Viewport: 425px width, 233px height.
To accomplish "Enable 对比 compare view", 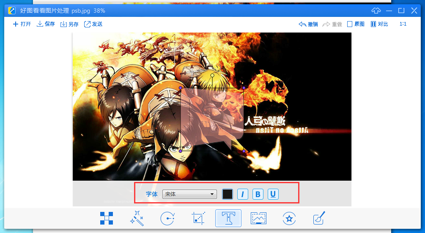I will [x=379, y=24].
